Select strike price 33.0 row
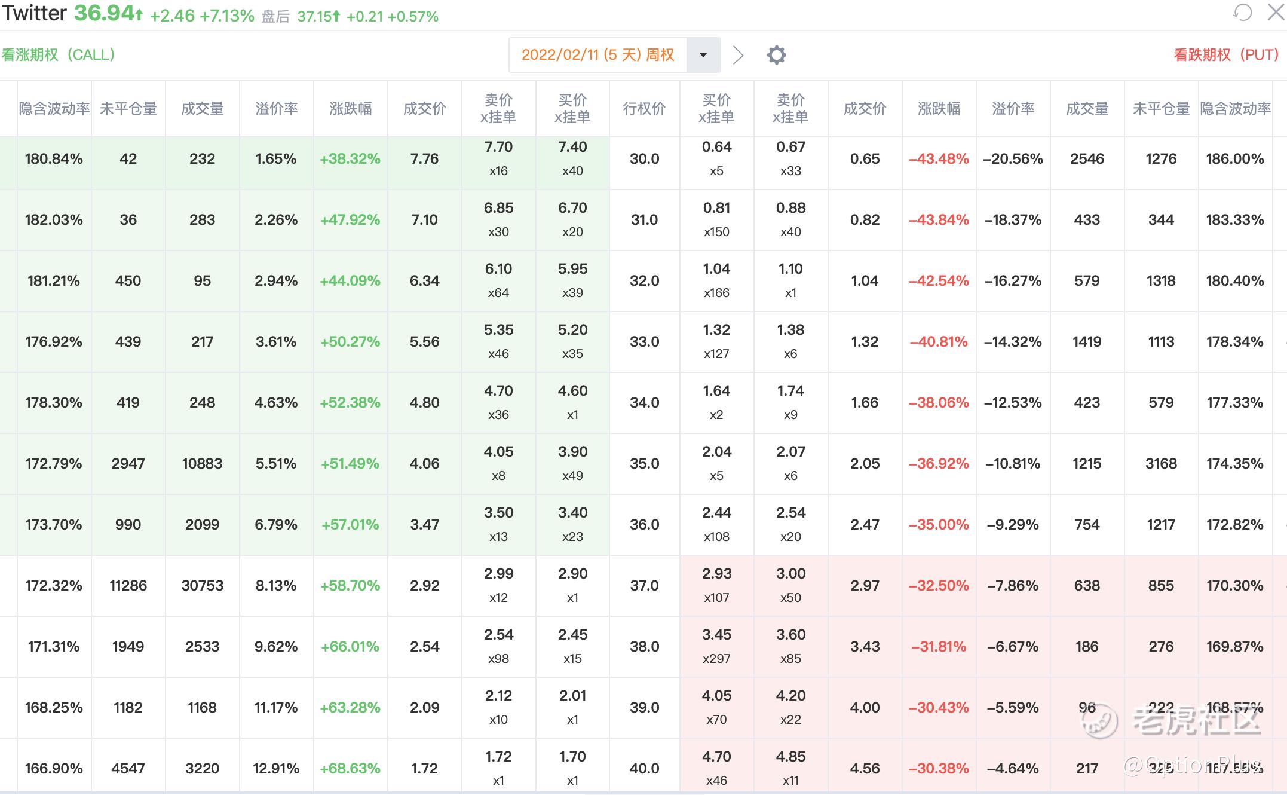Image resolution: width=1287 pixels, height=795 pixels. point(644,342)
